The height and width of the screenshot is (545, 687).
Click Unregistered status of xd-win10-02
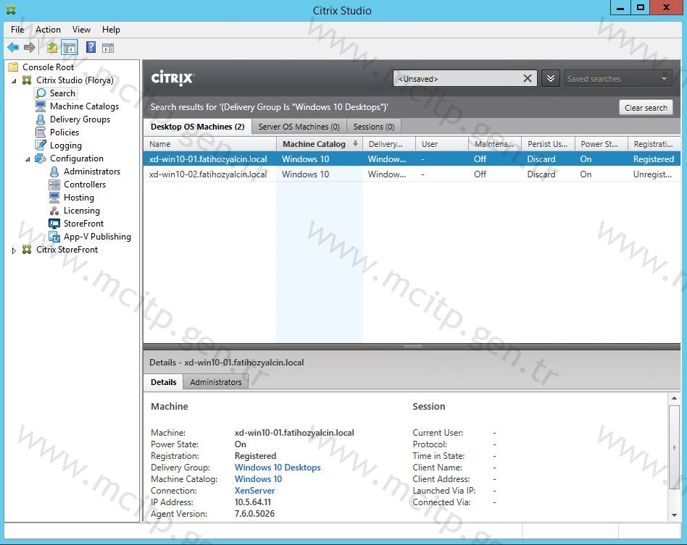pos(652,174)
